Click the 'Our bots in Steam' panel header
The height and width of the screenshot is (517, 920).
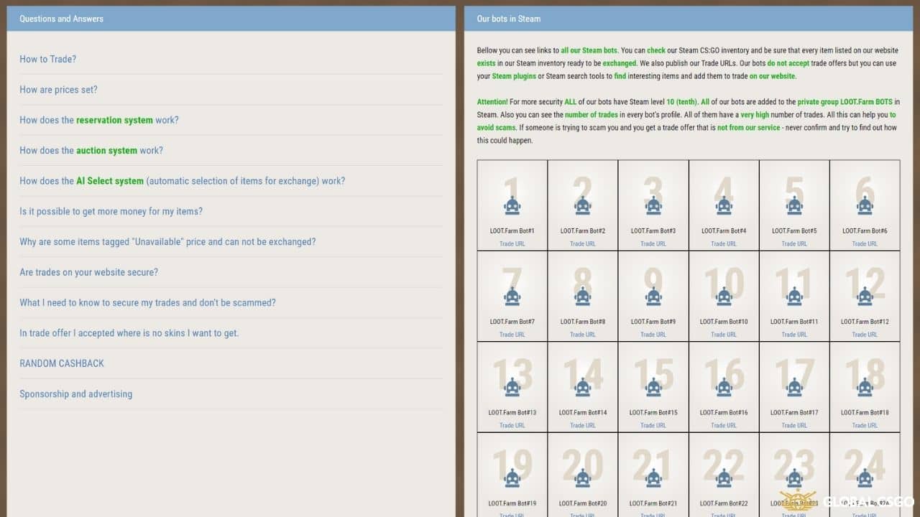689,19
